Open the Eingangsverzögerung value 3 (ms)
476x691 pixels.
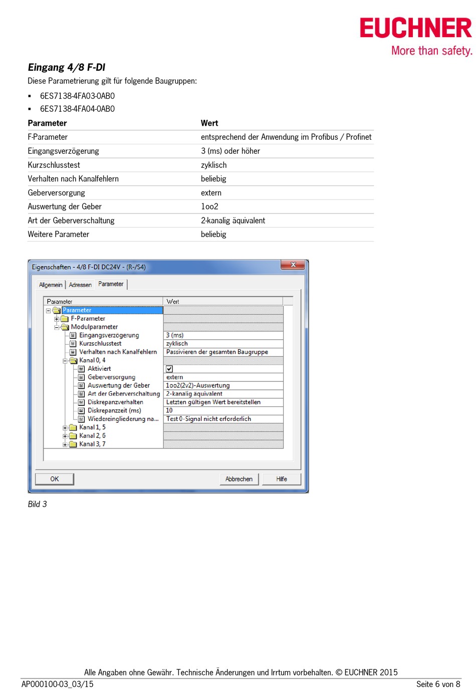click(223, 335)
